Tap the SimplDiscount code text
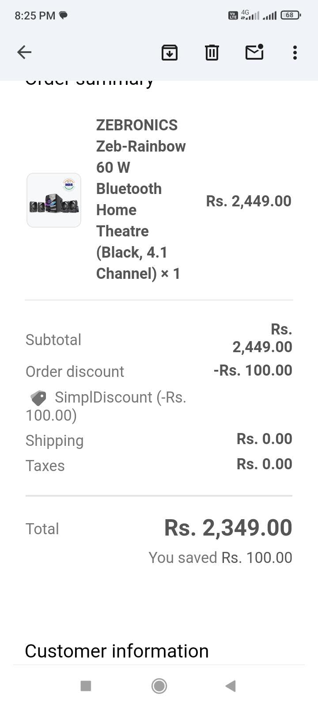The height and width of the screenshot is (707, 318). coord(103,398)
